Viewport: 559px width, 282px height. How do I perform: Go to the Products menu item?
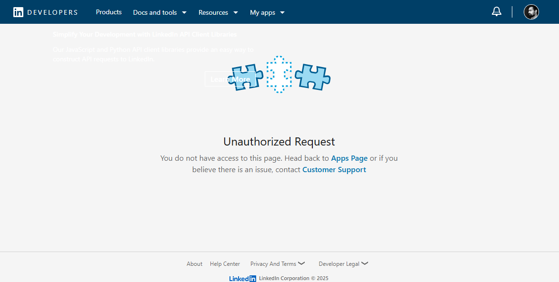tap(109, 12)
